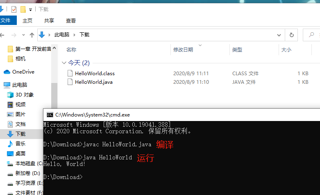Viewport: 320px width, 195px height.
Task: Click the 2020/8/9 11:10 date of HelloWorld.java
Action: point(191,82)
